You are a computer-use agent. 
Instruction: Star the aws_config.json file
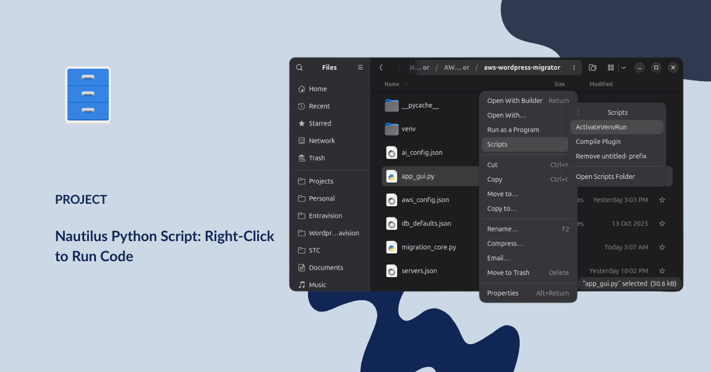662,200
